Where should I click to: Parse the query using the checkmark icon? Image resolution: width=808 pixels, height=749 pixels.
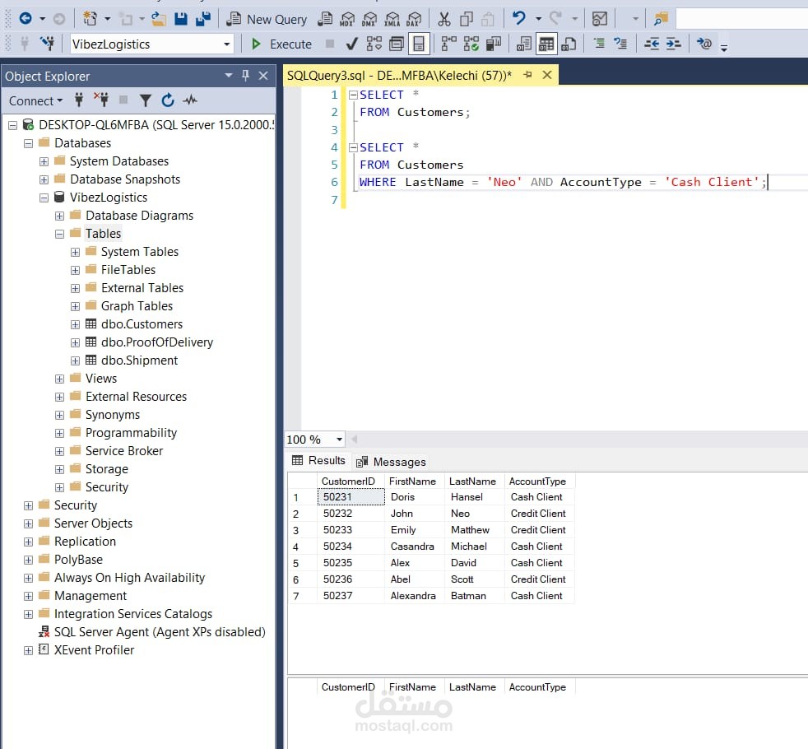(351, 43)
